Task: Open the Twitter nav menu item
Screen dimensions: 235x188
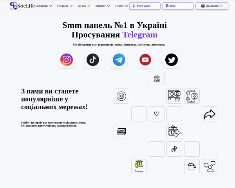Action: (x=119, y=6)
